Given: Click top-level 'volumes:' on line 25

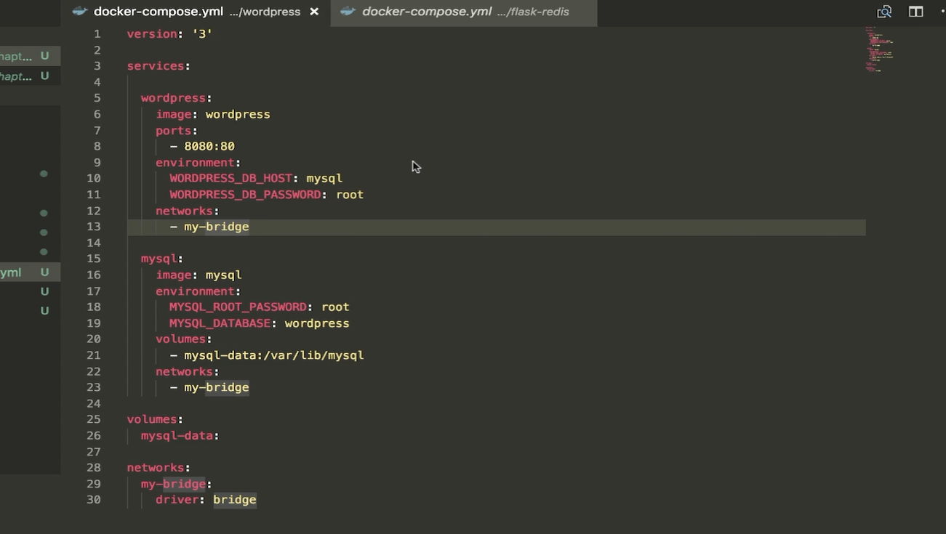Looking at the screenshot, I should (x=155, y=419).
